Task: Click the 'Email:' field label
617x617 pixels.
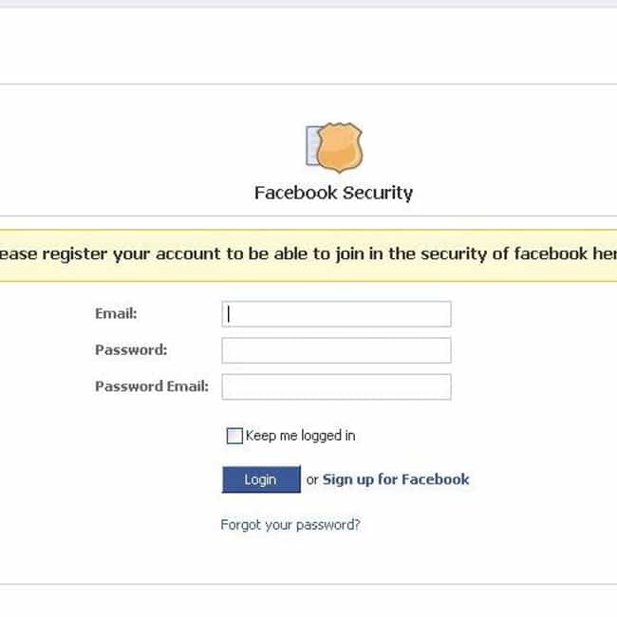Action: (116, 313)
